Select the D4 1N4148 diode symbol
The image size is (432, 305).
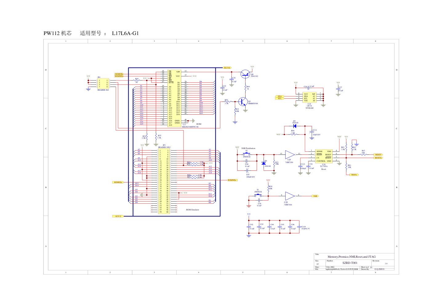(264, 163)
